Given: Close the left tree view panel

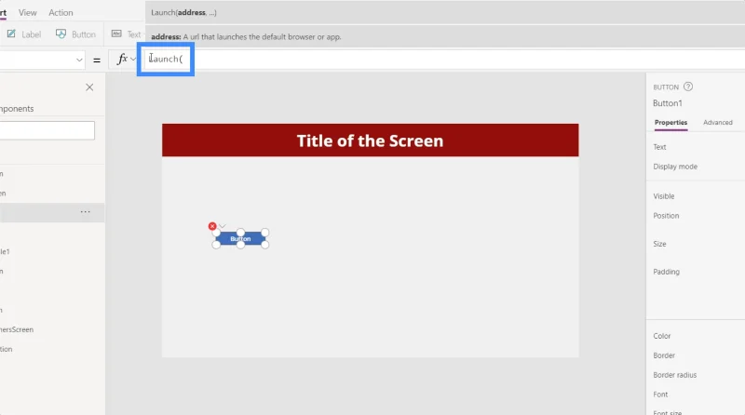Looking at the screenshot, I should (x=89, y=87).
